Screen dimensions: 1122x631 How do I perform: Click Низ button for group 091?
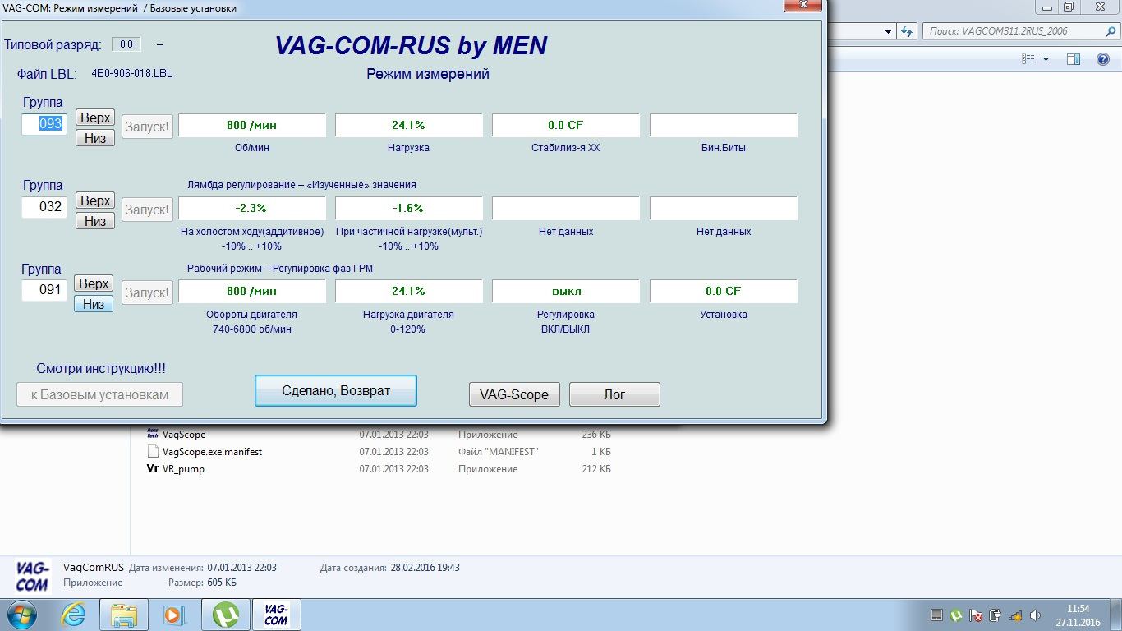(x=94, y=304)
